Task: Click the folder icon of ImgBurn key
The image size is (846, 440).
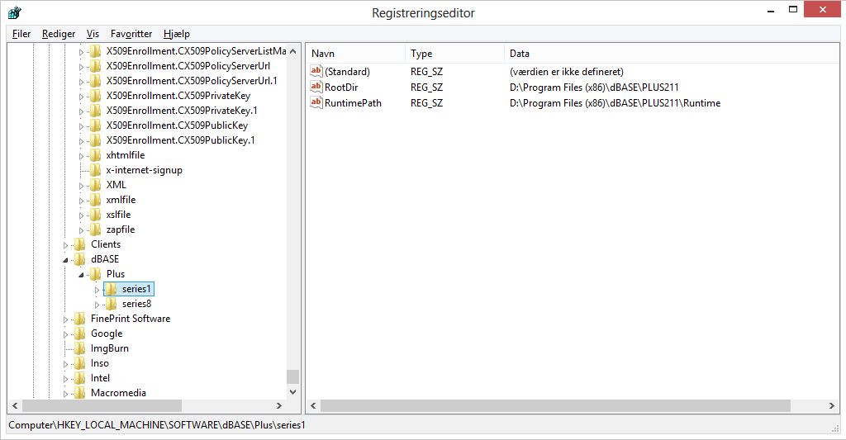Action: (79, 348)
